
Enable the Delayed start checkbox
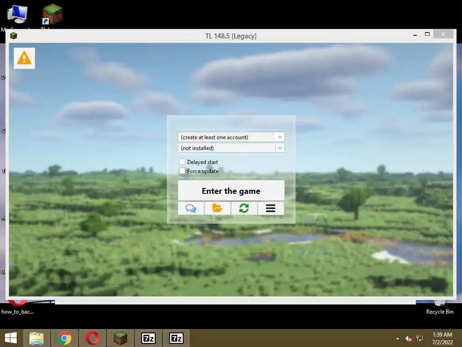click(x=182, y=162)
